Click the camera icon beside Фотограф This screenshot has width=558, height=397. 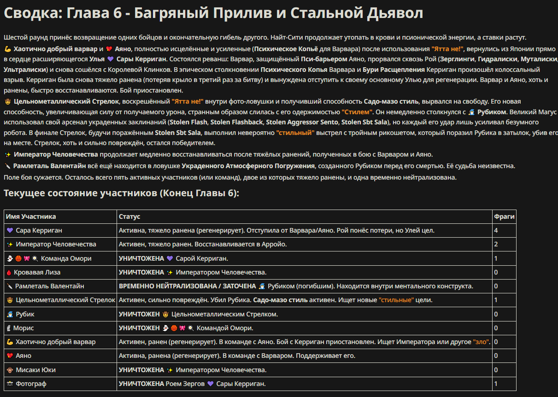point(10,384)
